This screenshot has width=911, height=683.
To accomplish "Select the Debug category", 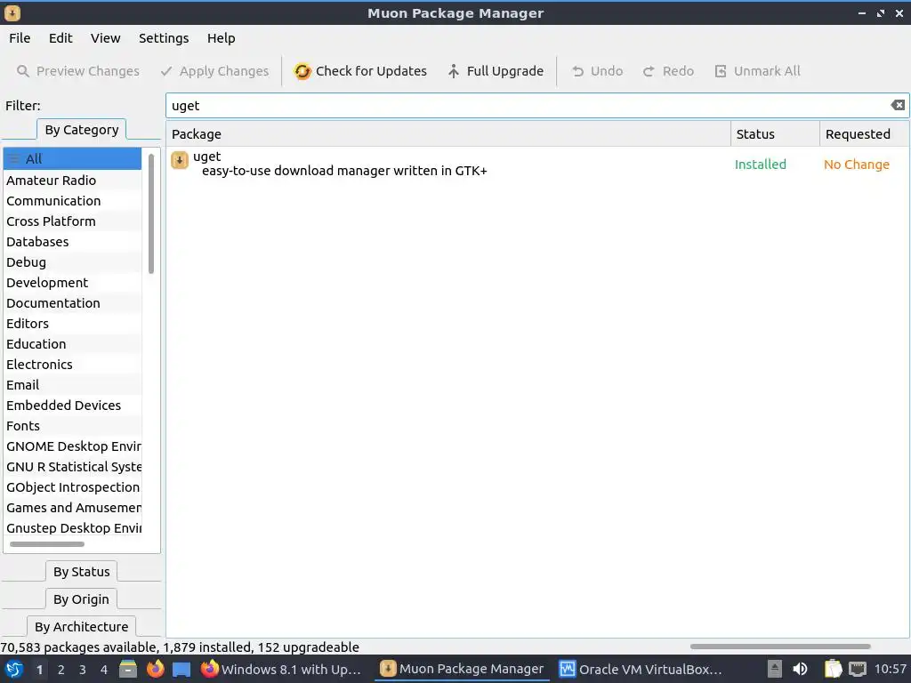I will point(73,262).
